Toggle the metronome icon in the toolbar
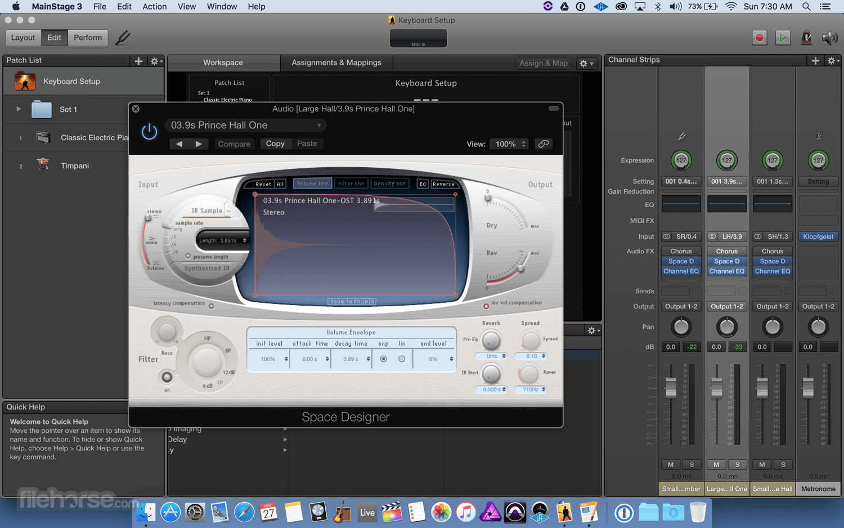844x528 pixels. 806,38
